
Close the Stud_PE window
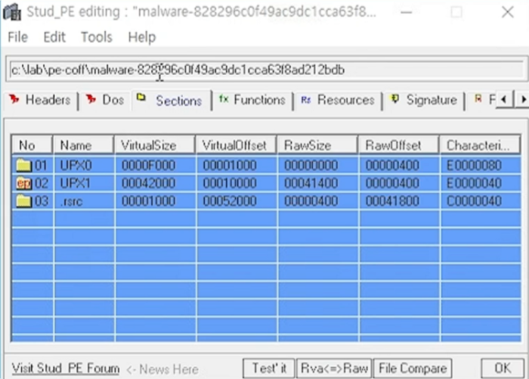[x=507, y=12]
